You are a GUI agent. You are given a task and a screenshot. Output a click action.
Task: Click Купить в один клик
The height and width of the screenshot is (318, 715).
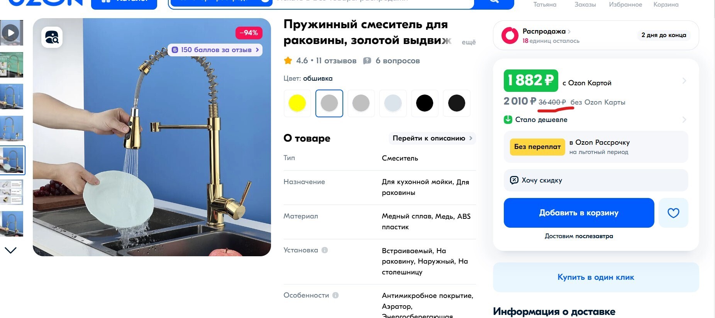[596, 277]
